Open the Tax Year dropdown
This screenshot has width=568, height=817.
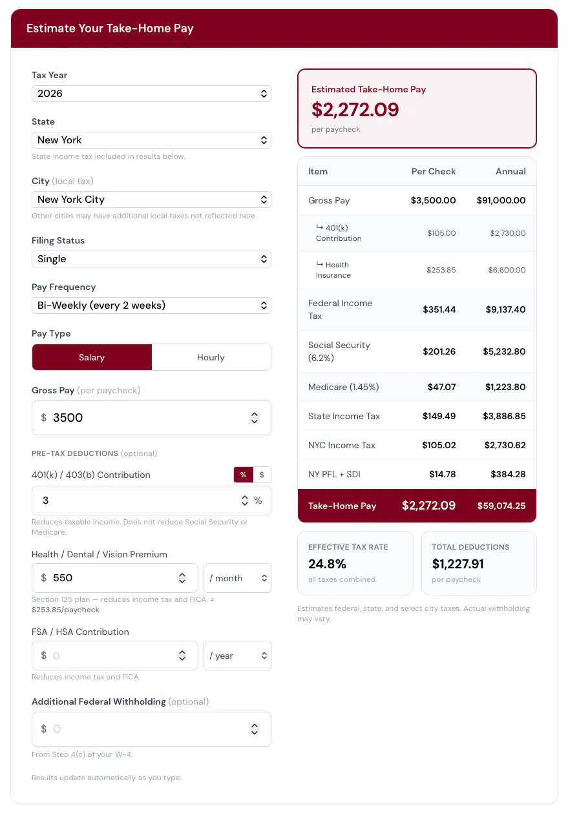(151, 94)
